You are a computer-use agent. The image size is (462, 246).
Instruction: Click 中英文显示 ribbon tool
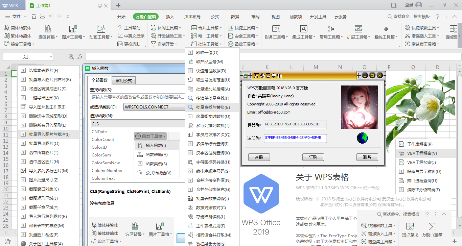[x=131, y=36]
